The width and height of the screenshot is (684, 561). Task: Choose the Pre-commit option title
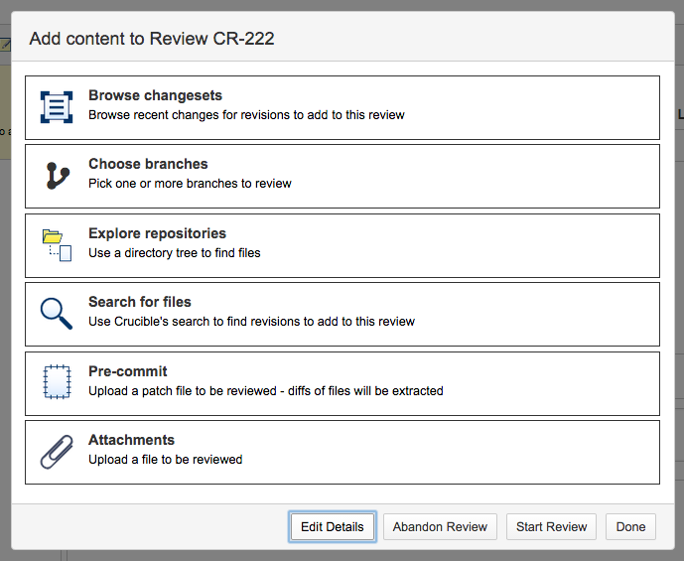pyautogui.click(x=128, y=371)
